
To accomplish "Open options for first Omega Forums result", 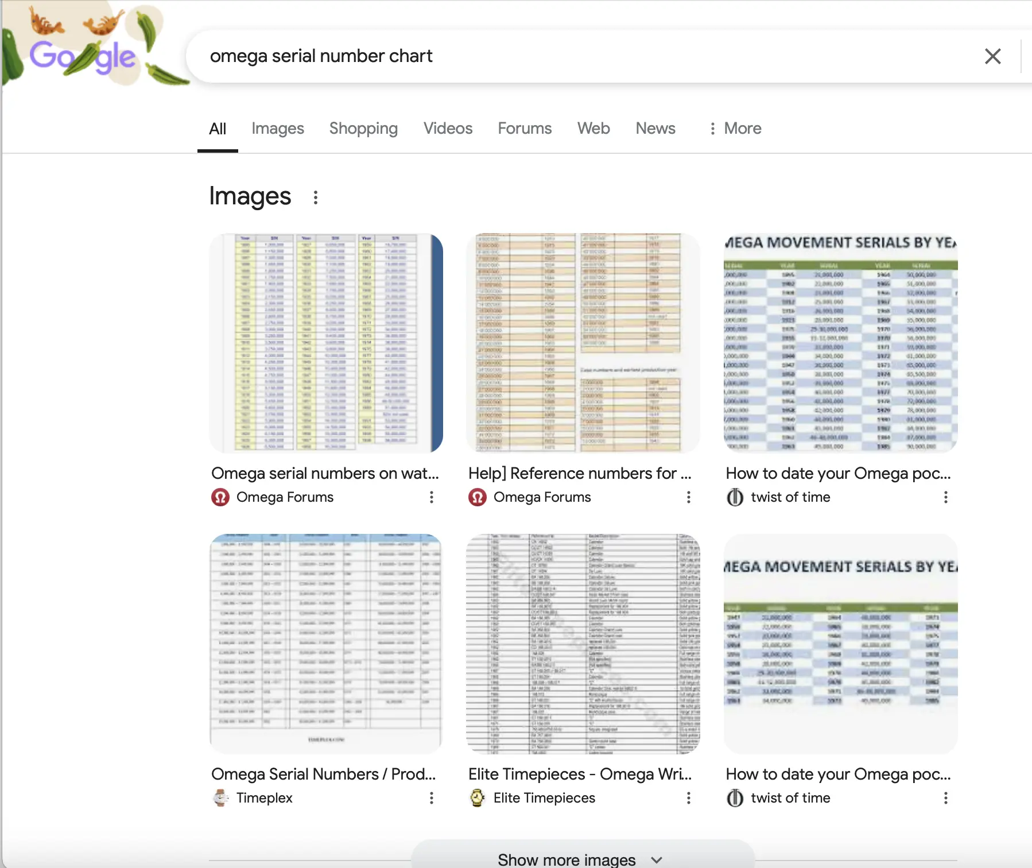I will [432, 497].
